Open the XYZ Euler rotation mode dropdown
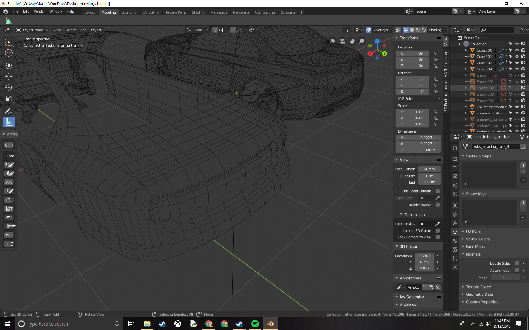 (x=418, y=99)
